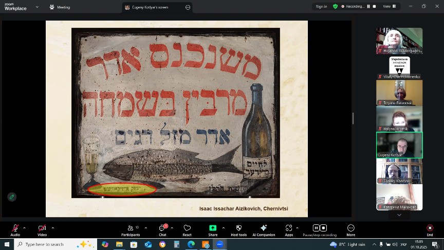This screenshot has width=444, height=250.
Task: Switch to the Meeting tab
Action: [60, 7]
